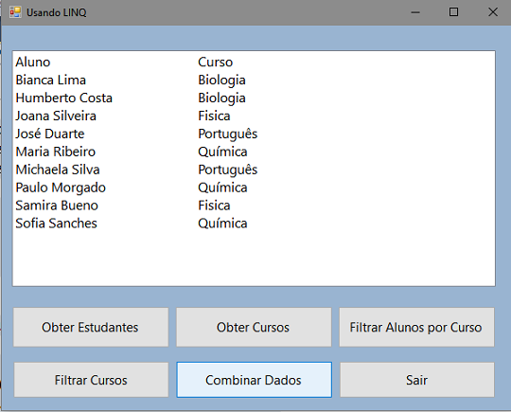Click the Obter Estudantes button
The image size is (511, 412).
[x=91, y=327]
